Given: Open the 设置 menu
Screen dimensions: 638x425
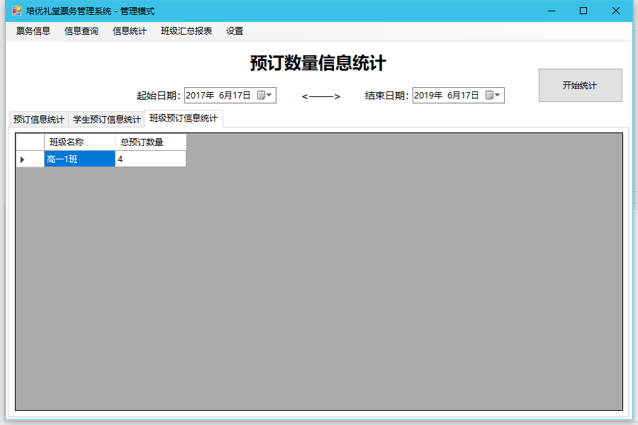Looking at the screenshot, I should pyautogui.click(x=235, y=31).
